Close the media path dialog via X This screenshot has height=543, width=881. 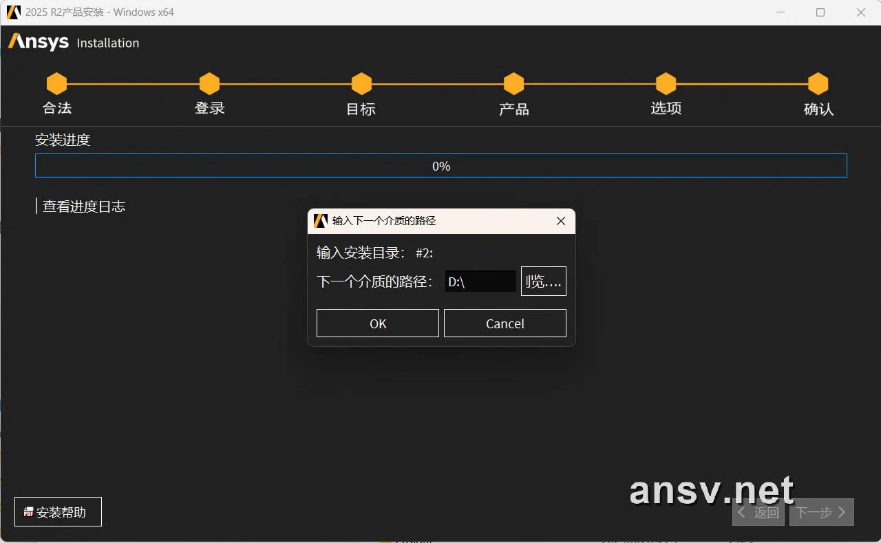pos(561,221)
